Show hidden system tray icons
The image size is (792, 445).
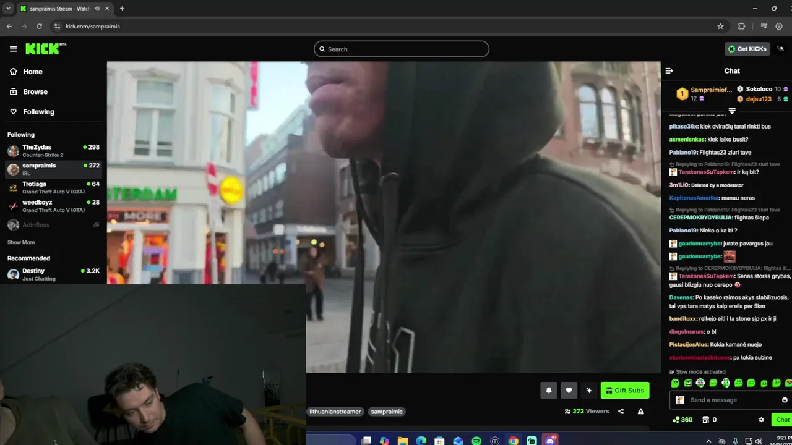(708, 441)
